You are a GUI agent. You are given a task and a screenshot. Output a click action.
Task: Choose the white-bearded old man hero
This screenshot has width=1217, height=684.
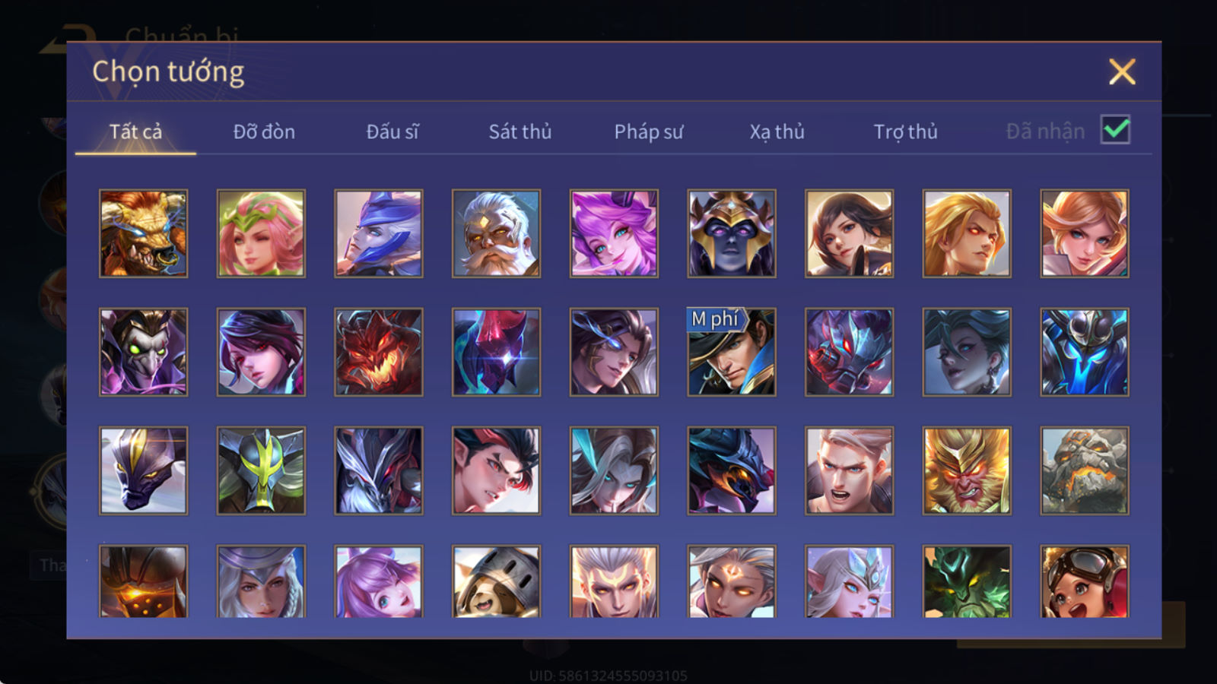click(496, 233)
